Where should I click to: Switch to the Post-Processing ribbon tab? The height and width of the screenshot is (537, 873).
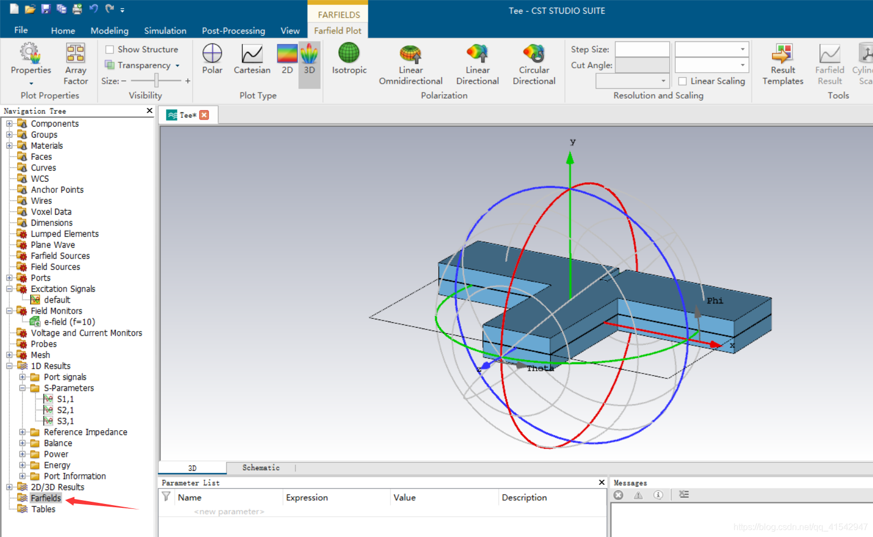coord(233,31)
